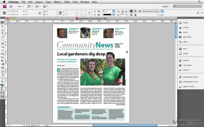
Task: Select the Type tool
Action: pyautogui.click(x=2, y=33)
